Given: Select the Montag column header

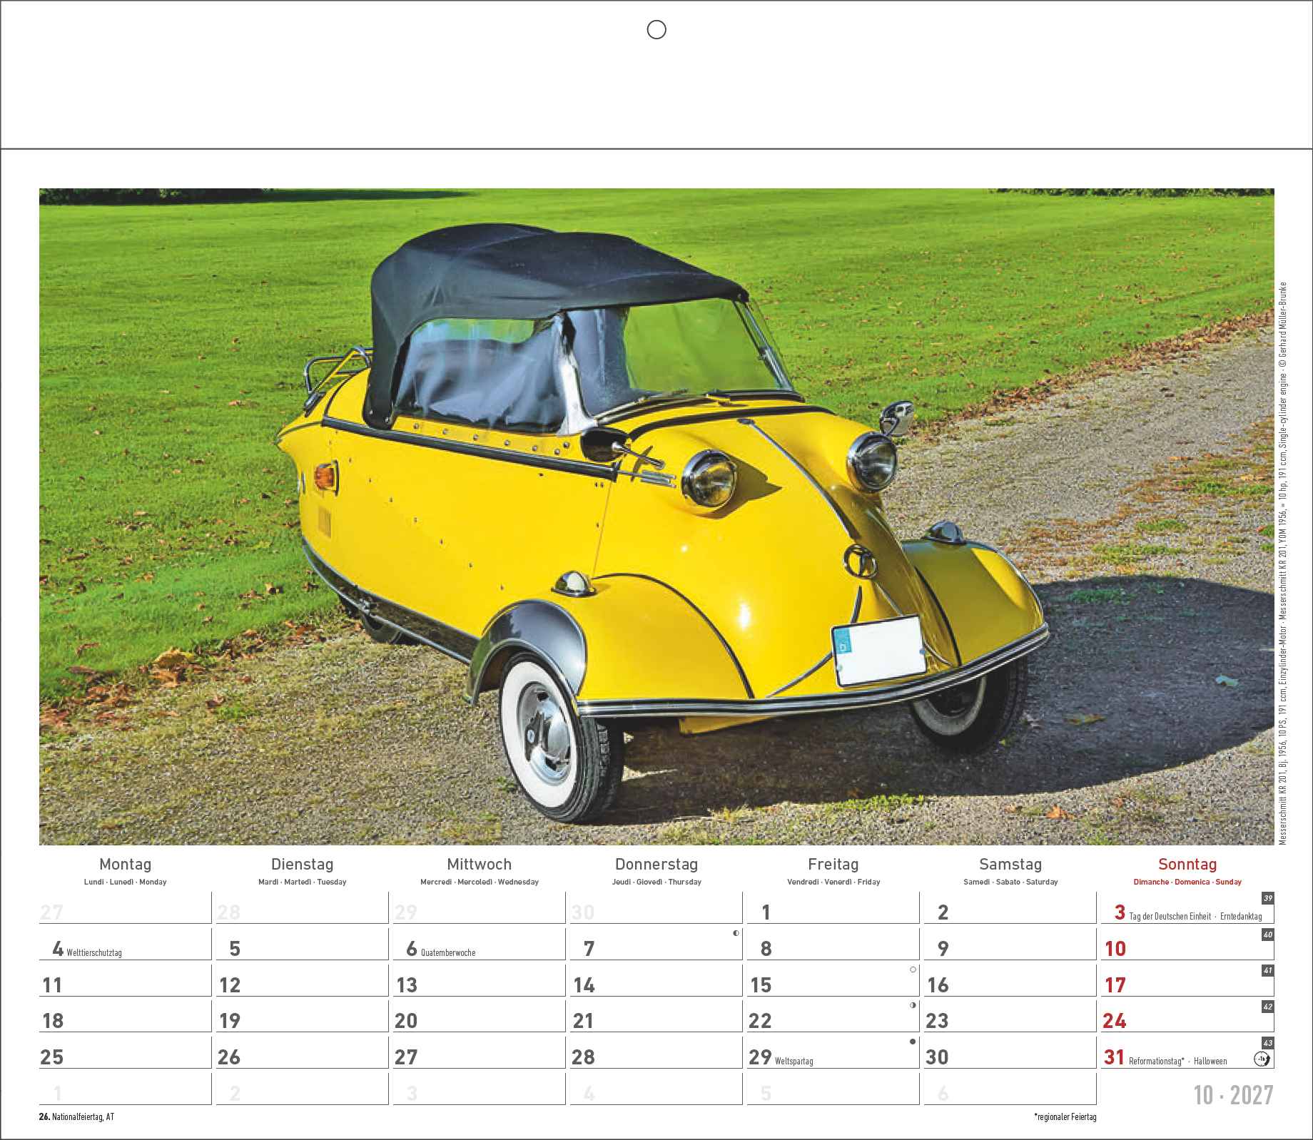Looking at the screenshot, I should (x=125, y=864).
